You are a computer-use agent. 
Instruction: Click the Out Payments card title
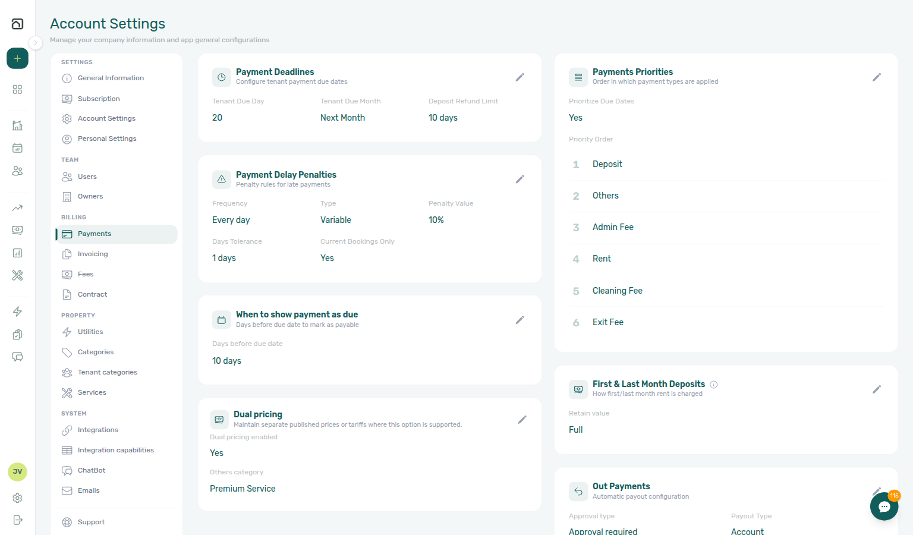click(621, 486)
